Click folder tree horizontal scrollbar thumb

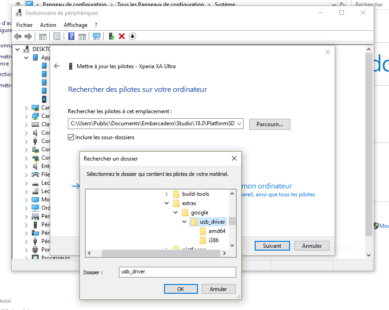[x=161, y=253]
